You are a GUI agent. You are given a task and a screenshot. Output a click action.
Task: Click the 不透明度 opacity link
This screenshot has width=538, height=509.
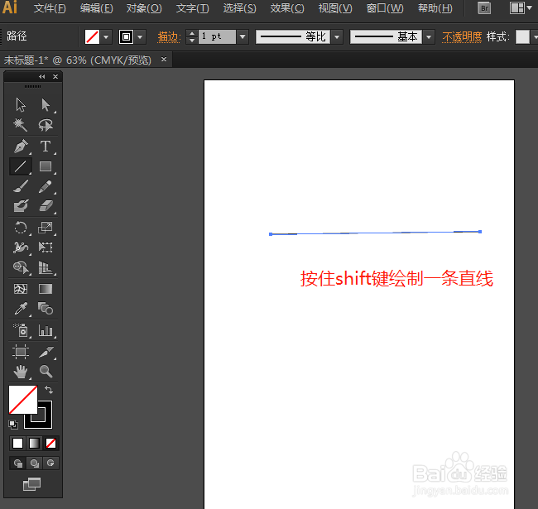pyautogui.click(x=462, y=36)
